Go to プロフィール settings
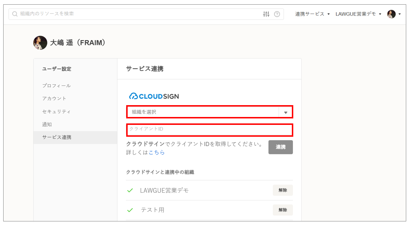408x225 pixels. pyautogui.click(x=56, y=86)
